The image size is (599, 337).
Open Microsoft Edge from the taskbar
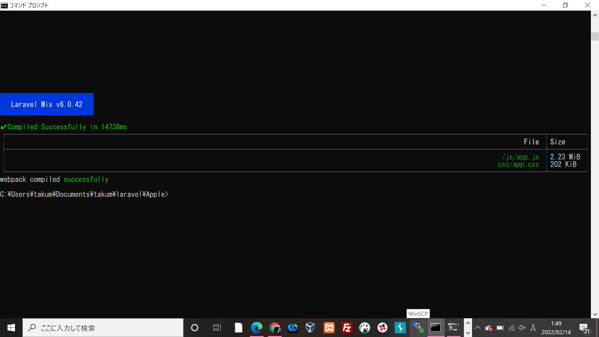pos(256,328)
